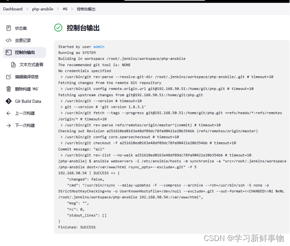Go to build #6 breadcrumb

(x=65, y=9)
